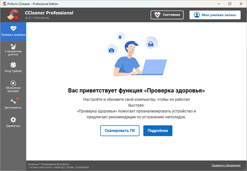Image resolution: width=247 pixels, height=171 pixels.
Task: Click the CCleaner logo in the header
Action: pyautogui.click(x=13, y=15)
